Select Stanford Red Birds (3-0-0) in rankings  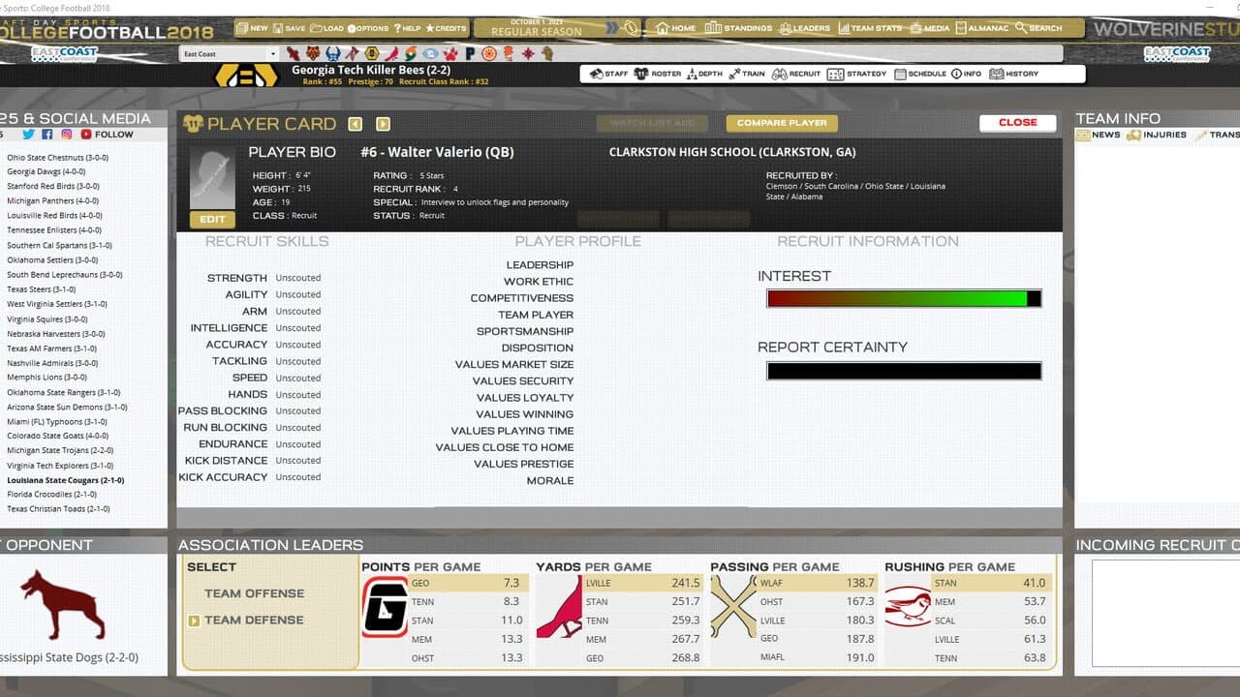tap(53, 186)
